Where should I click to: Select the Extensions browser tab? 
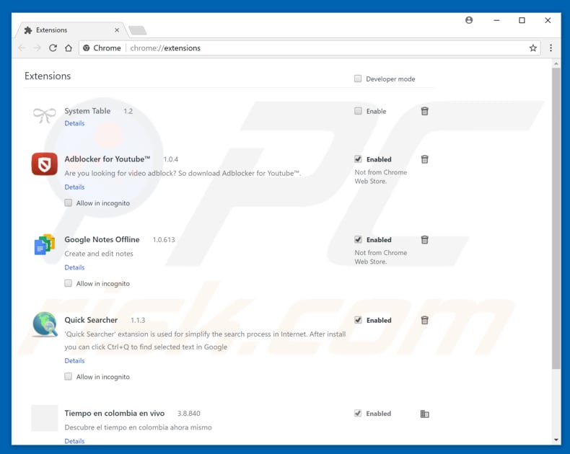point(71,30)
